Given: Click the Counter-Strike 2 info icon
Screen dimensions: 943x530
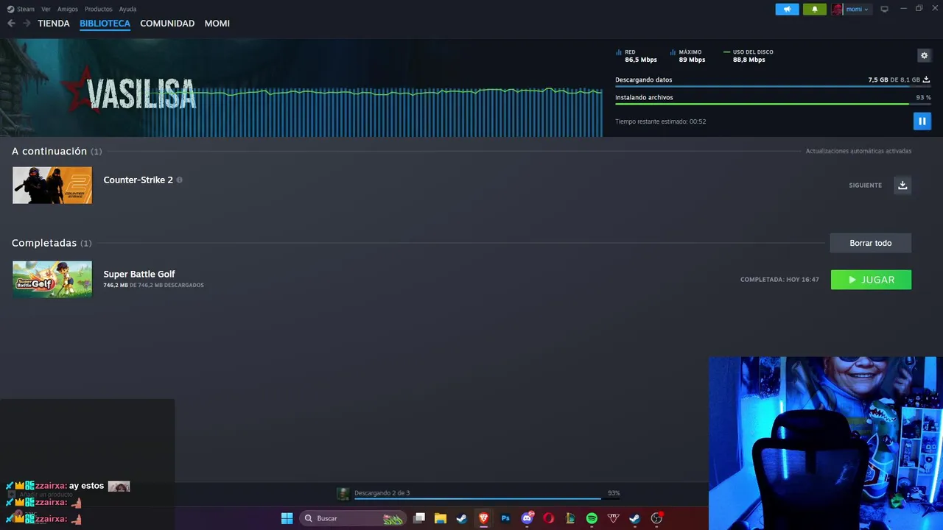Looking at the screenshot, I should [x=179, y=180].
